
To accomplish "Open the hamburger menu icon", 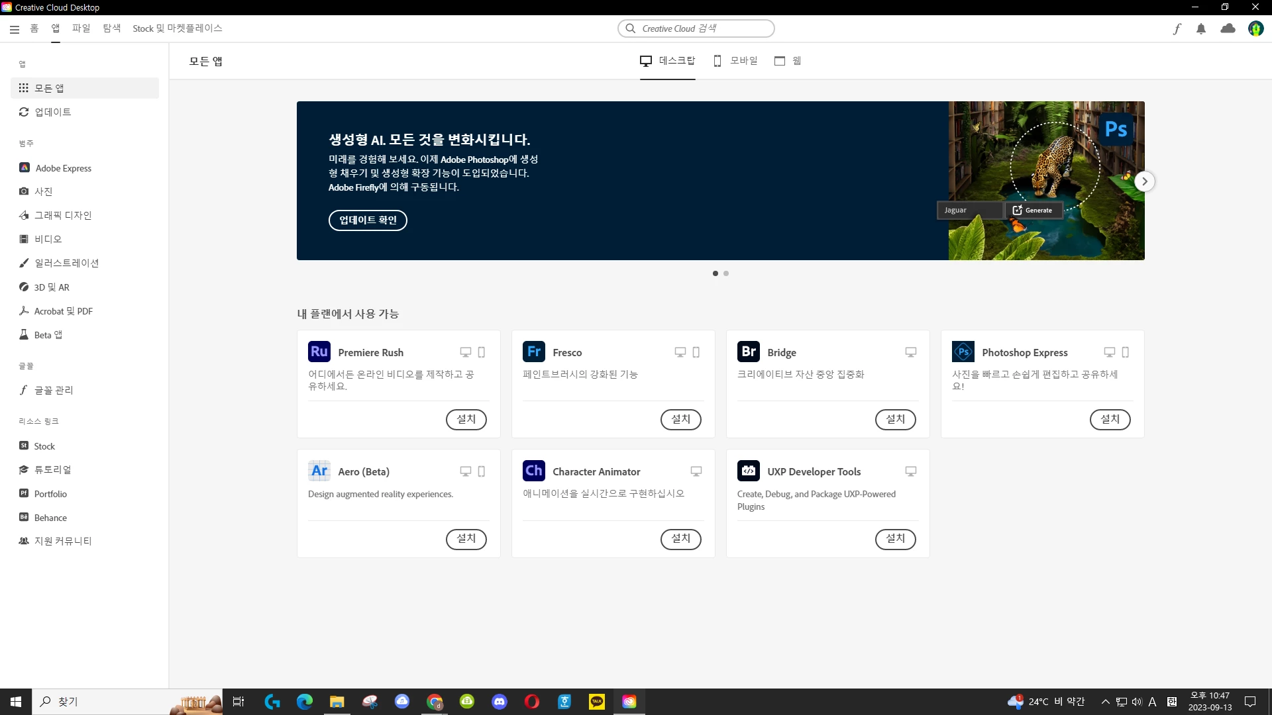I will pos(15,29).
